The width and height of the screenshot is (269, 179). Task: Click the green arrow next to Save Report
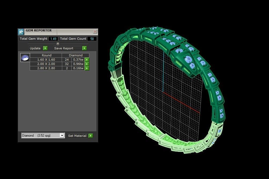point(84,48)
